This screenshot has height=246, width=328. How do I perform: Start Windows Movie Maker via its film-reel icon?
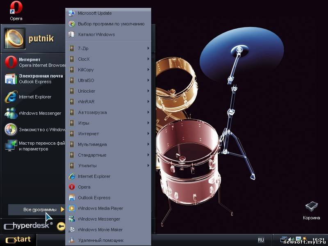pos(72,230)
